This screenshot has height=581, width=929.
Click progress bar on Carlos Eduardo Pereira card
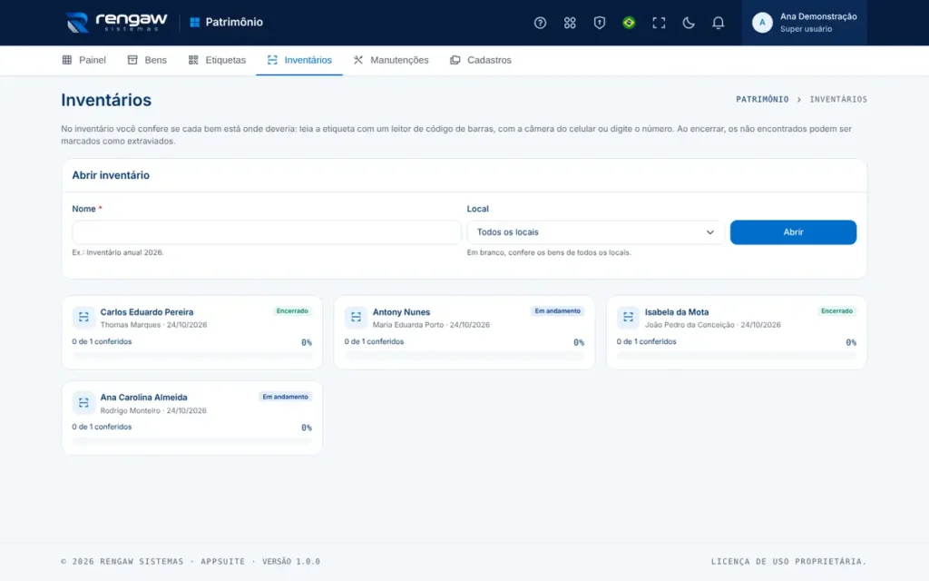pyautogui.click(x=192, y=356)
